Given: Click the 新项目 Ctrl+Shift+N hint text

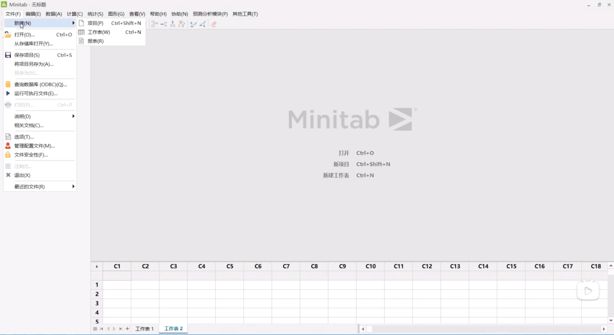Looking at the screenshot, I should tap(362, 164).
